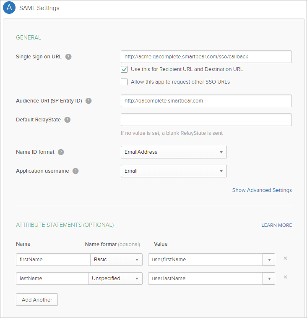
Task: Click the blue step A circle icon
Action: [x=9, y=8]
